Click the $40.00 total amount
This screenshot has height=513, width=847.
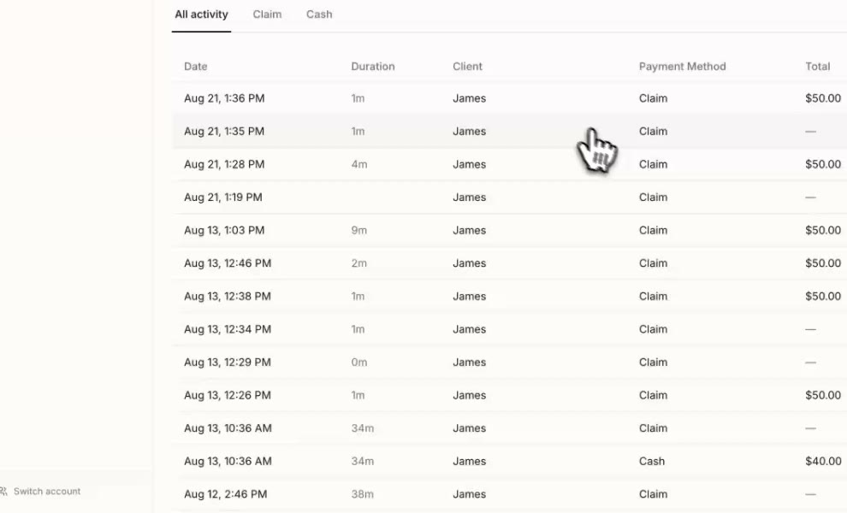tap(823, 461)
